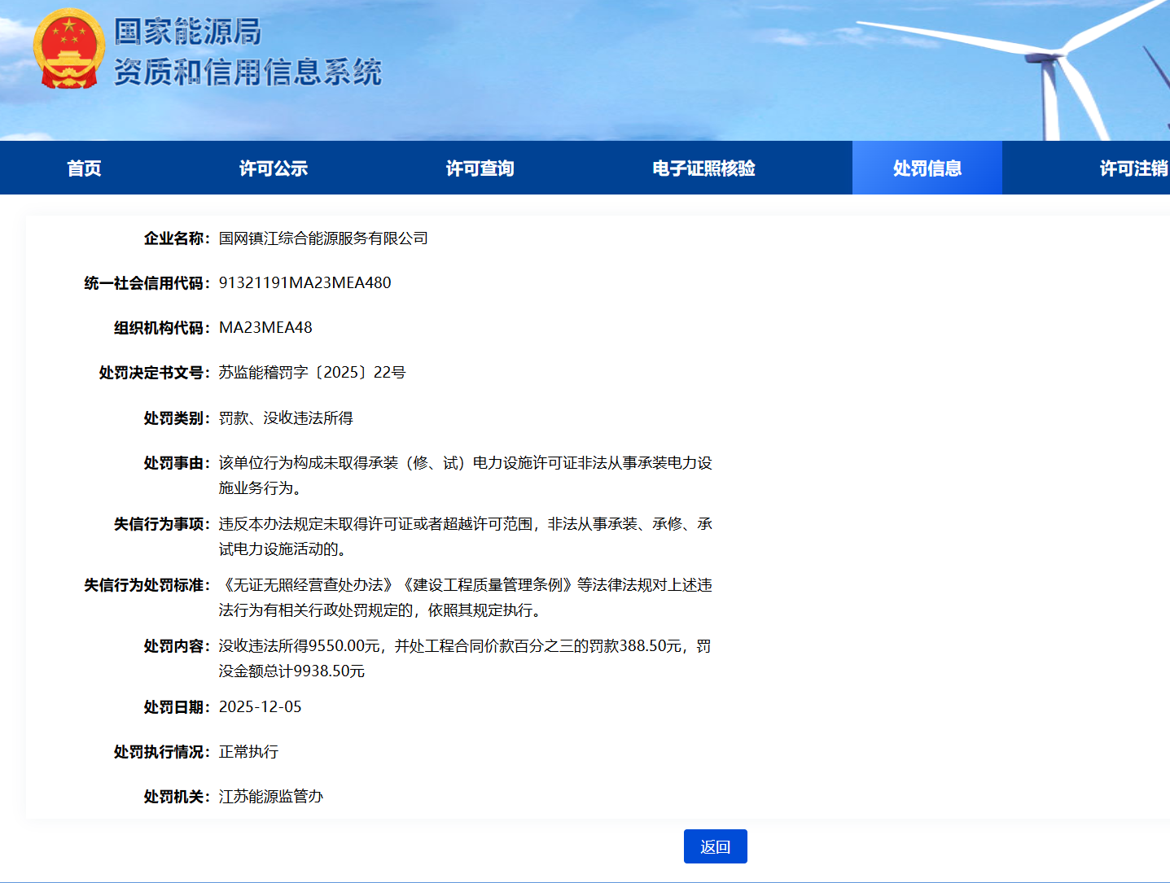This screenshot has height=883, width=1170.
Task: Click the 国家能源局 header title
Action: (187, 32)
